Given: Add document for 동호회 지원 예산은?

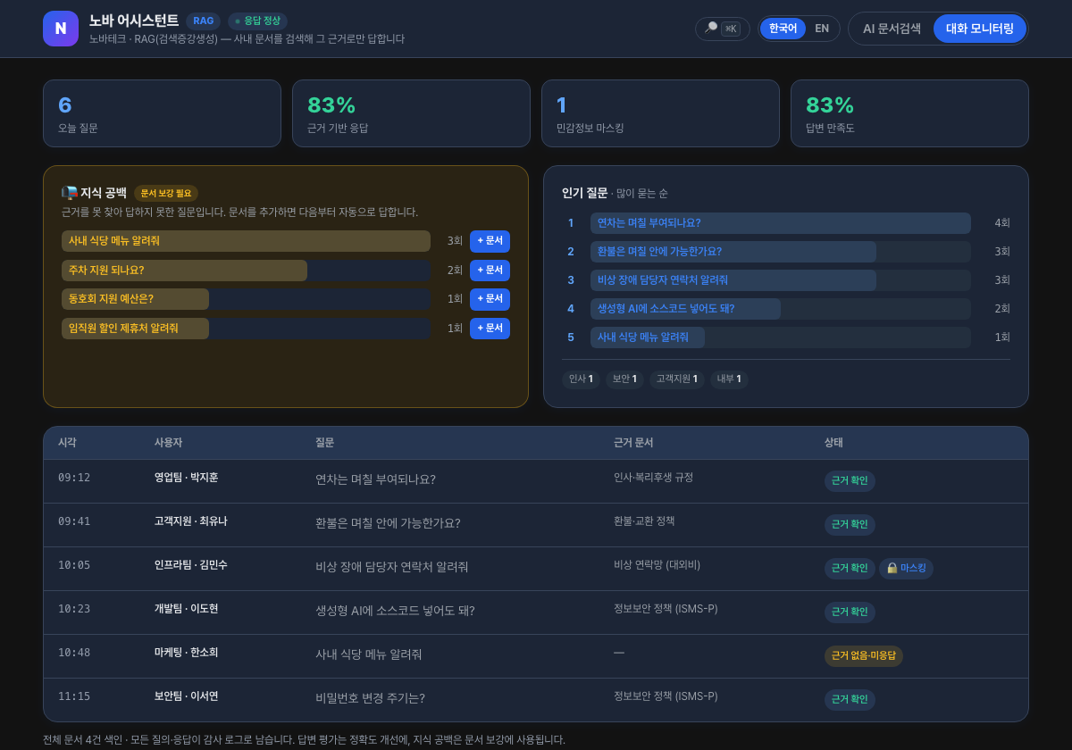Looking at the screenshot, I should point(490,299).
